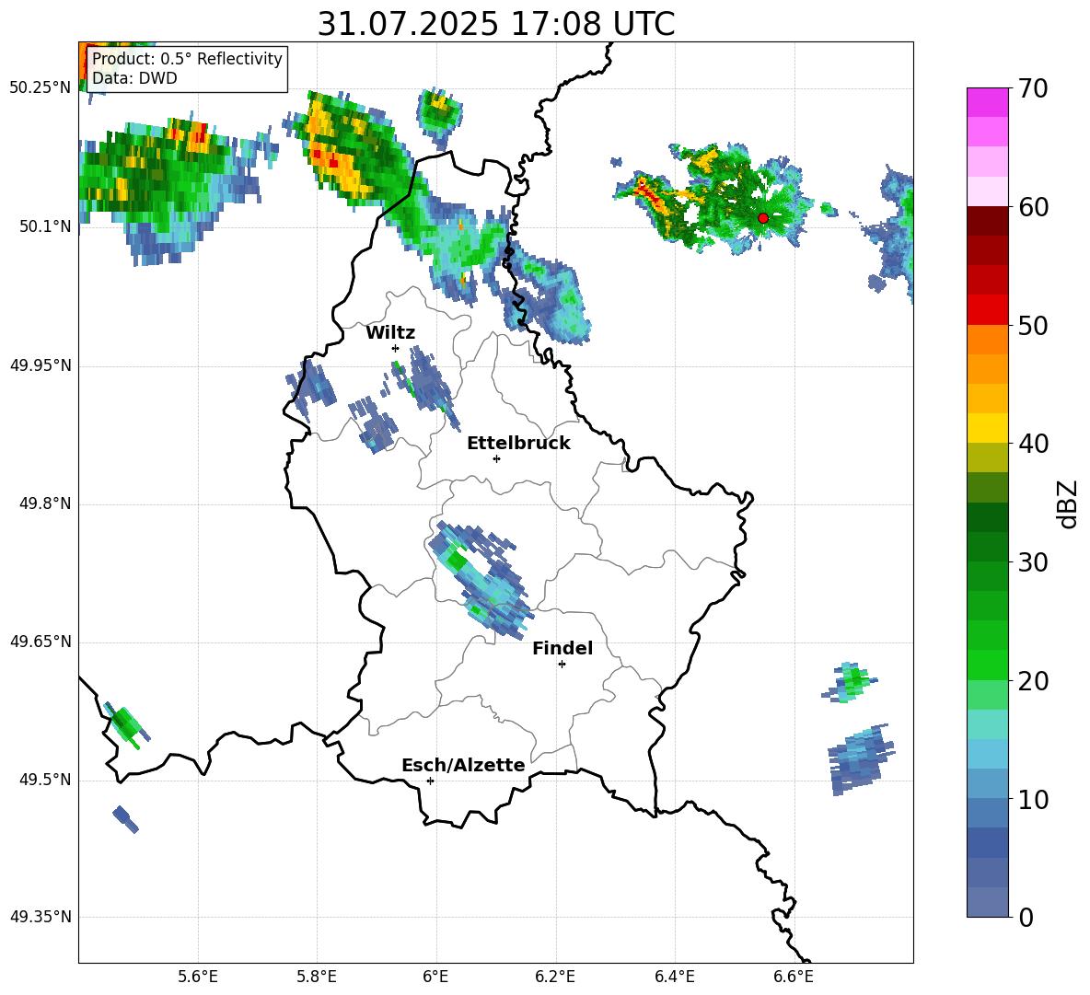Screen dimensions: 1090x995
Task: Pick the magenta swatch atop the colorbar
Action: [988, 102]
